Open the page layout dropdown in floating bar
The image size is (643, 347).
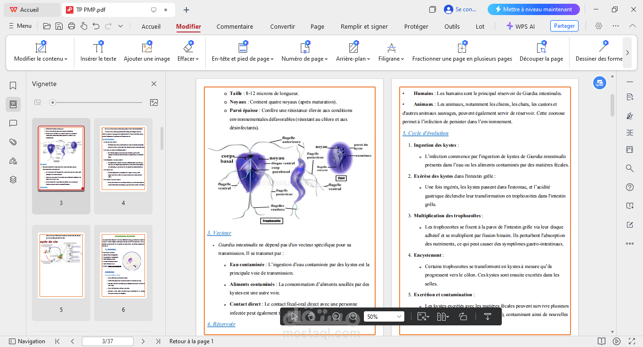[x=443, y=316]
